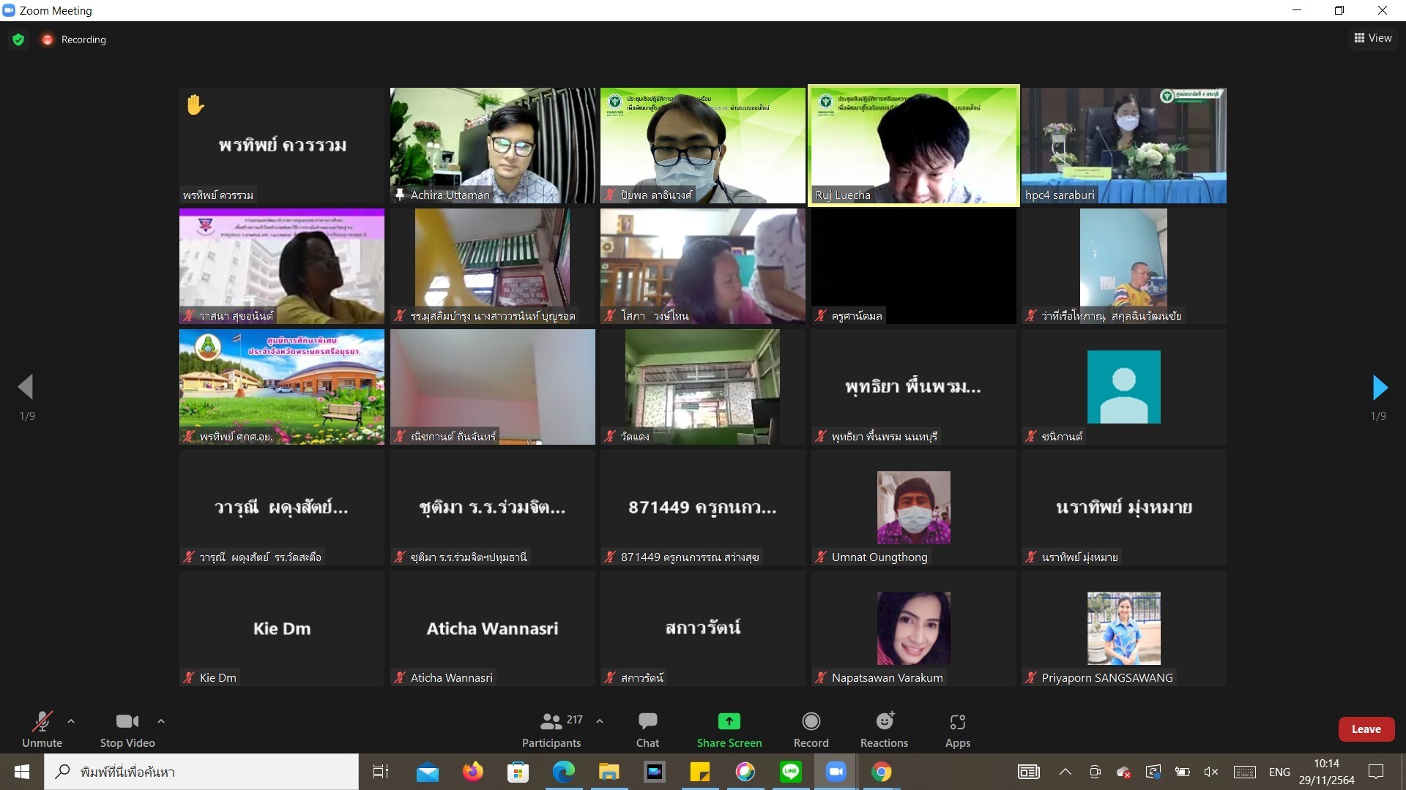Click the battery status tray icon
The image size is (1406, 790).
(x=1182, y=772)
